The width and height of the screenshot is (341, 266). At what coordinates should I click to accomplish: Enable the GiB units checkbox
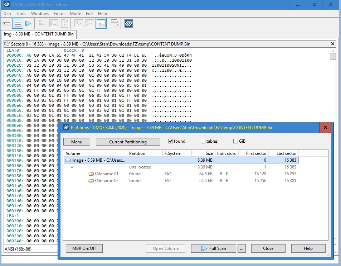[x=235, y=141]
